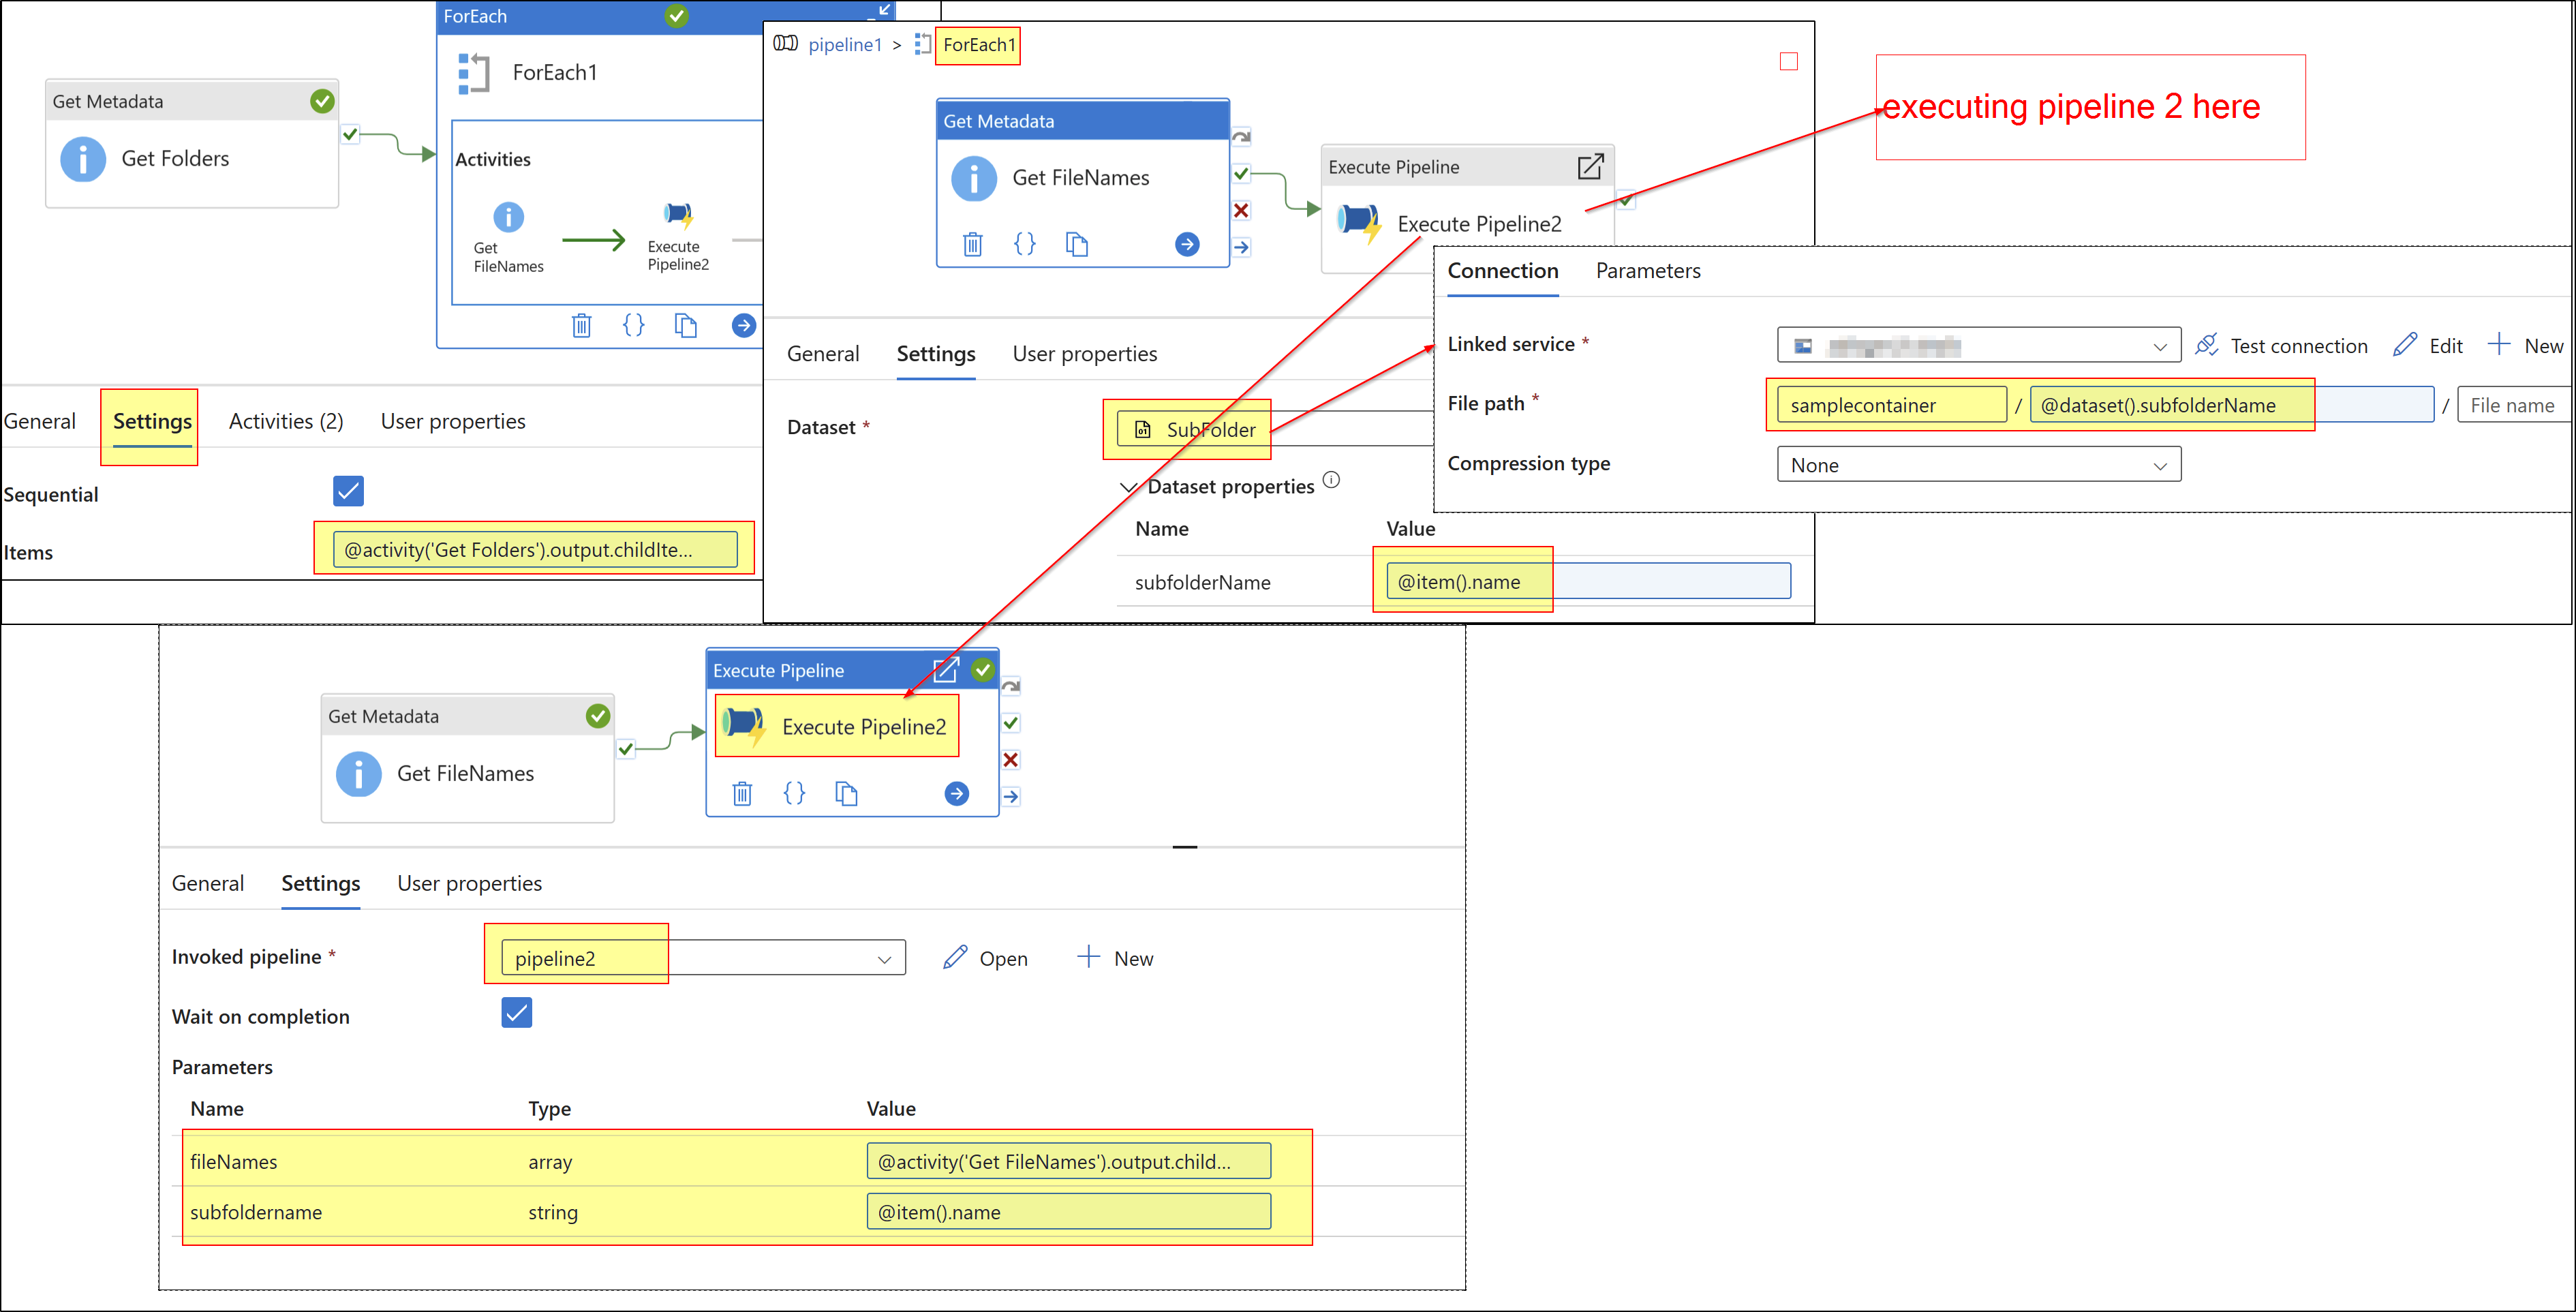Open the Compression type dropdown
This screenshot has width=2576, height=1312.
click(x=1978, y=464)
